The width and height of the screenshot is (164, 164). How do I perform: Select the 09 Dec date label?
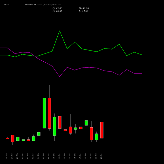[x=49, y=156]
